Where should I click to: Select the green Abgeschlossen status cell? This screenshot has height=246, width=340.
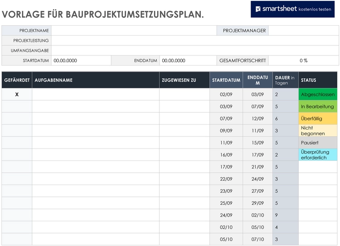(318, 94)
